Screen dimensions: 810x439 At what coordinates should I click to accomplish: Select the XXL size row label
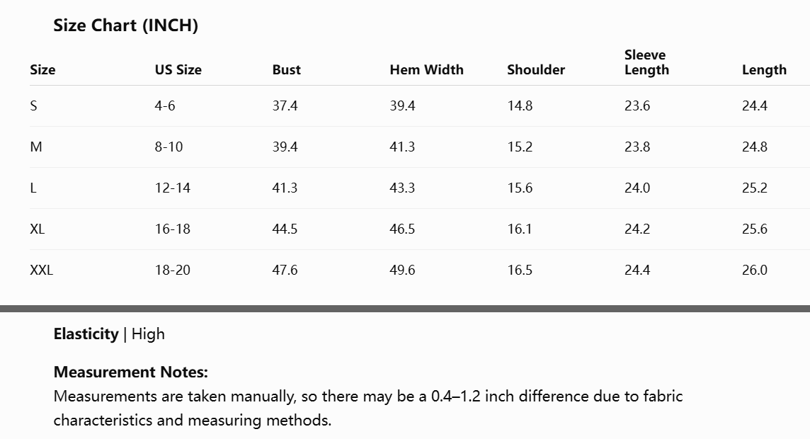41,270
